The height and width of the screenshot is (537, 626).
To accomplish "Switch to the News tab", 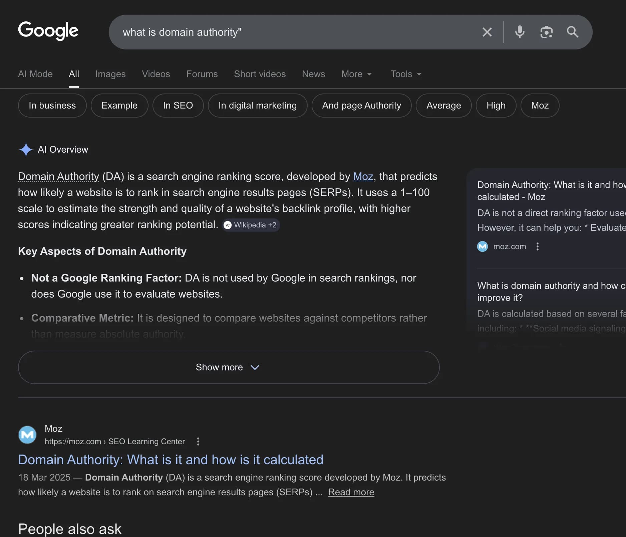I will point(313,74).
